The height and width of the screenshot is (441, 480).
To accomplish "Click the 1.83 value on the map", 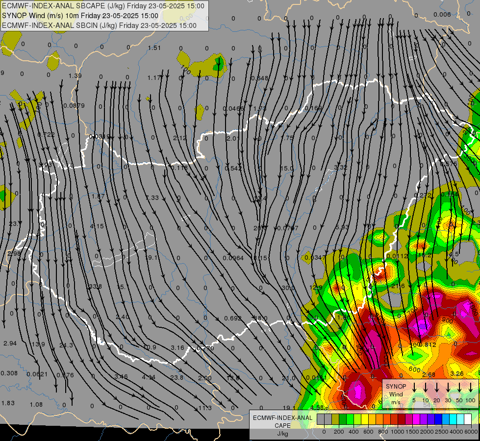I will pos(8,403).
